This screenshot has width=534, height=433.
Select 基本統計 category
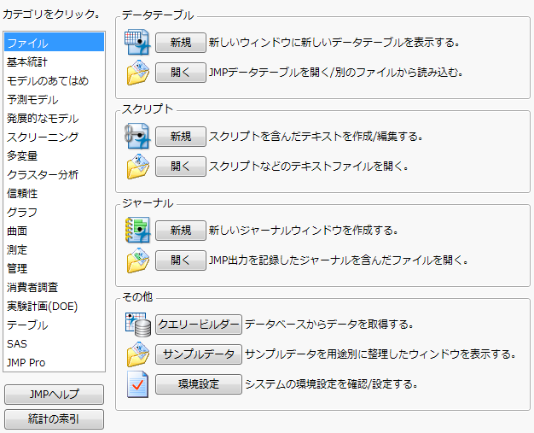54,62
